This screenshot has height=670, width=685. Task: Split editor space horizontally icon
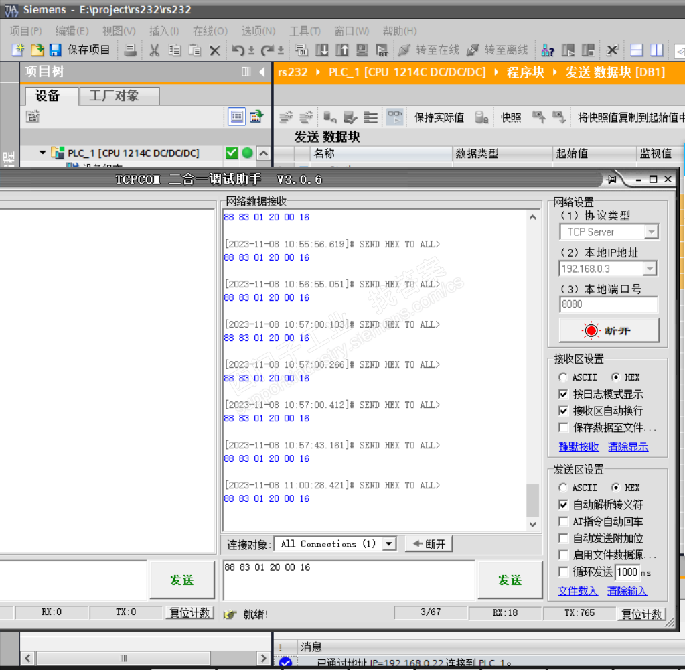[637, 50]
